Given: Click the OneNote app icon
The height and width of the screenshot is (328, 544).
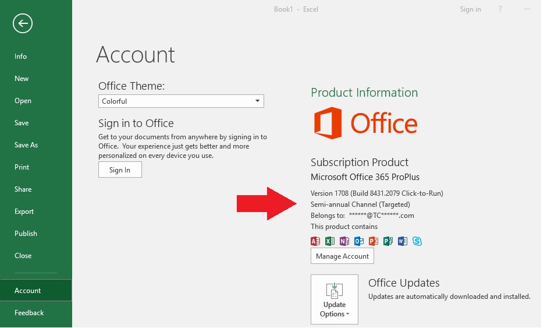Looking at the screenshot, I should pos(344,241).
